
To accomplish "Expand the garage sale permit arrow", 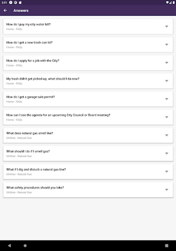I will tap(167, 99).
